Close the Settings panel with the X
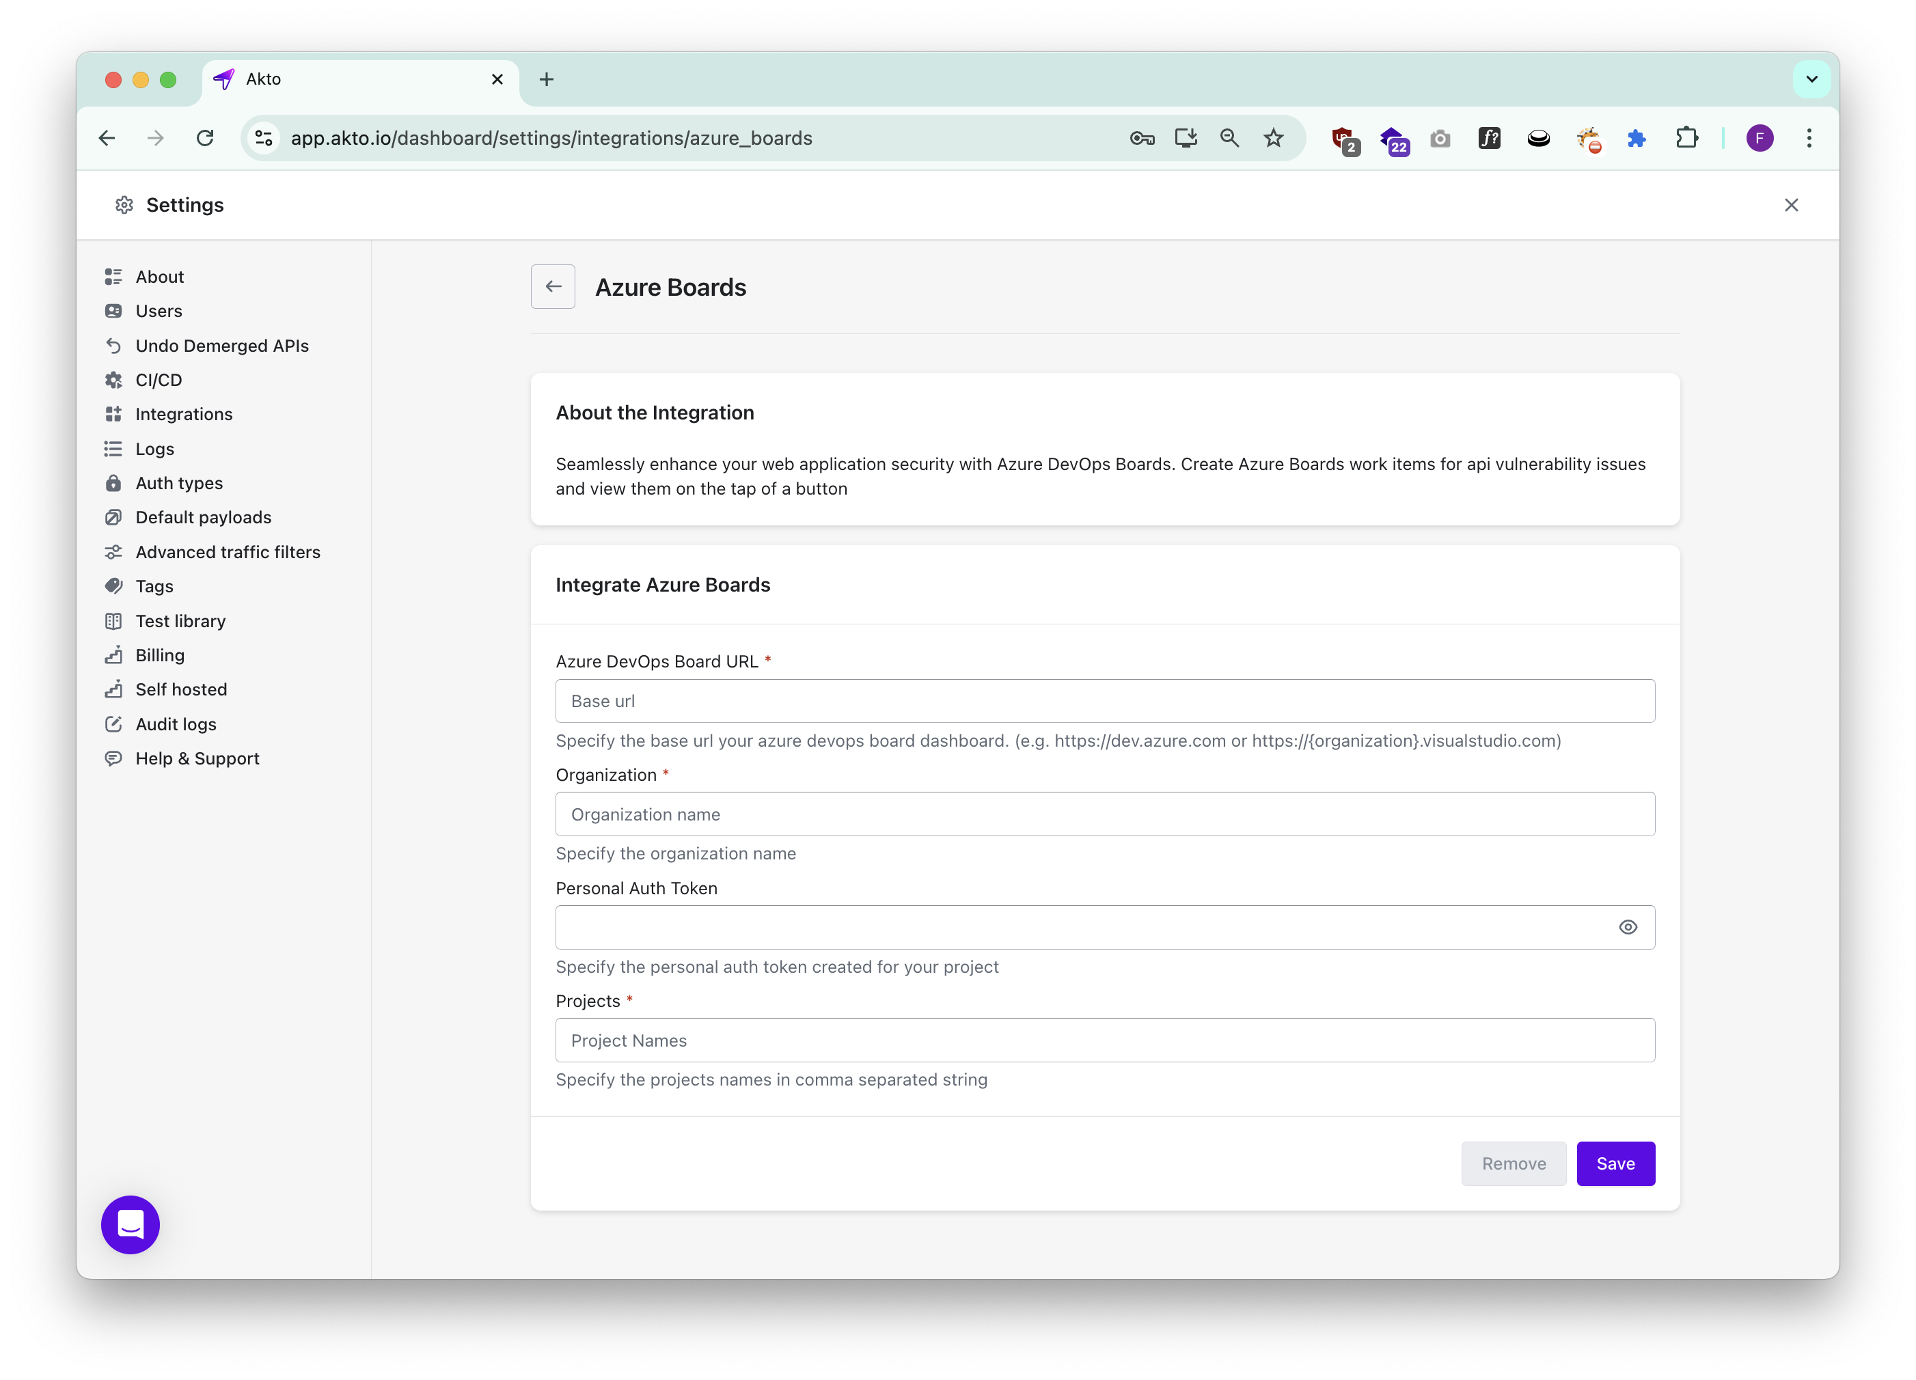Image resolution: width=1916 pixels, height=1380 pixels. (1790, 205)
